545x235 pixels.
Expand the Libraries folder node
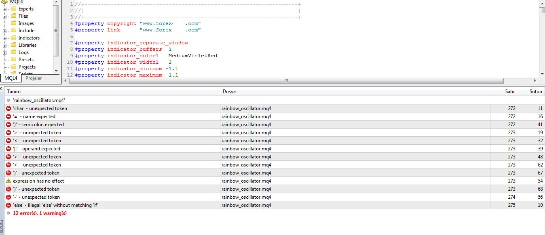click(5, 45)
